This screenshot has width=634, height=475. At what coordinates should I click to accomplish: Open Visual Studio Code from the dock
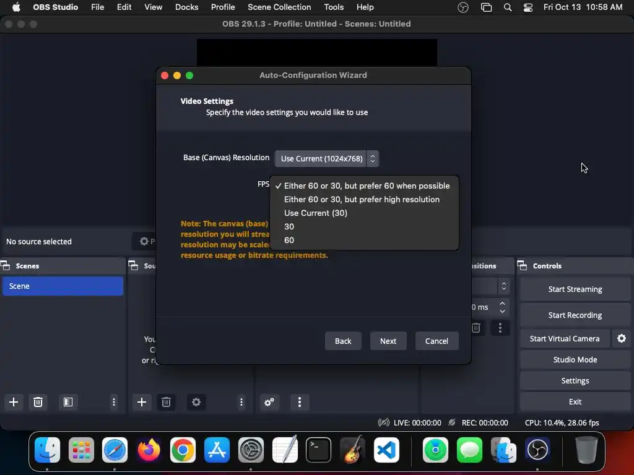(386, 450)
